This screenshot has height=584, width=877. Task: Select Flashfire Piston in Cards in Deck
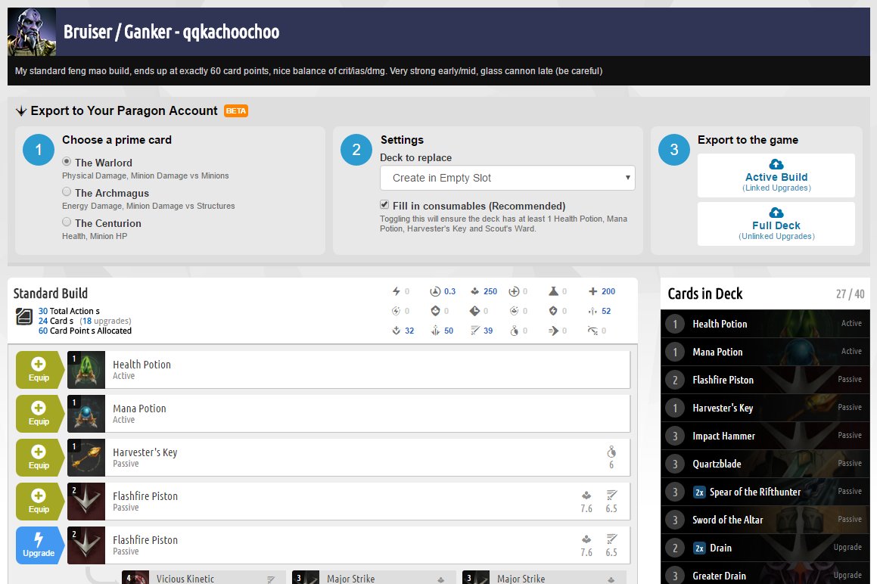click(x=765, y=380)
